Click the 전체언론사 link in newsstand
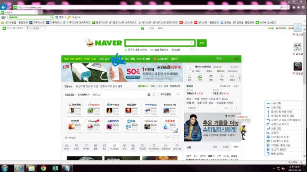The height and width of the screenshot is (172, 307). coord(83,94)
